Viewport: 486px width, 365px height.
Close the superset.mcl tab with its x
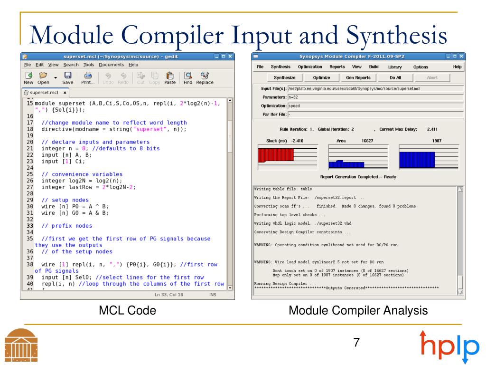click(x=65, y=93)
